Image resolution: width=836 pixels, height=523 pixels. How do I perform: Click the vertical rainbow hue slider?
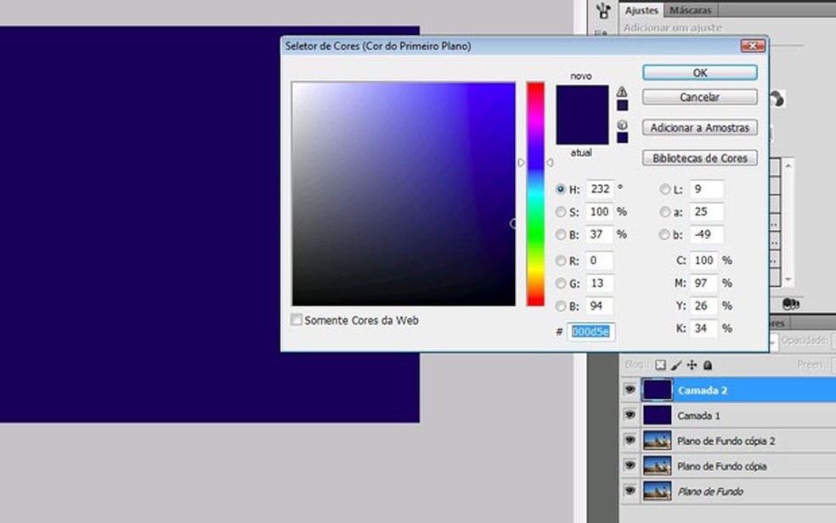(535, 194)
